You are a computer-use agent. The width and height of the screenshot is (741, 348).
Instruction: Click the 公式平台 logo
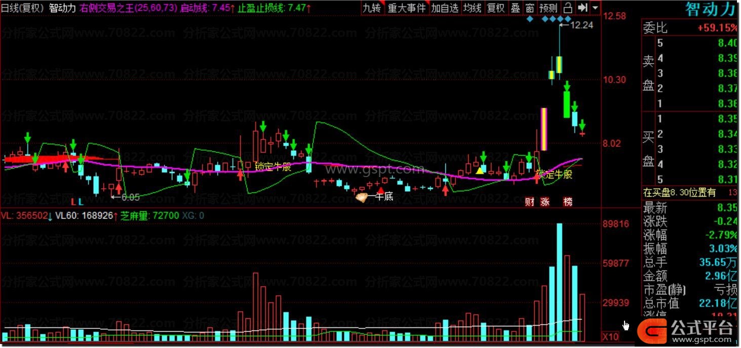click(686, 331)
